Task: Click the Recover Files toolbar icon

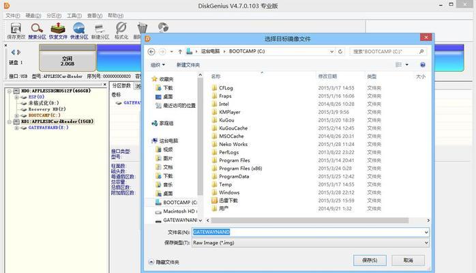Action: [x=58, y=28]
